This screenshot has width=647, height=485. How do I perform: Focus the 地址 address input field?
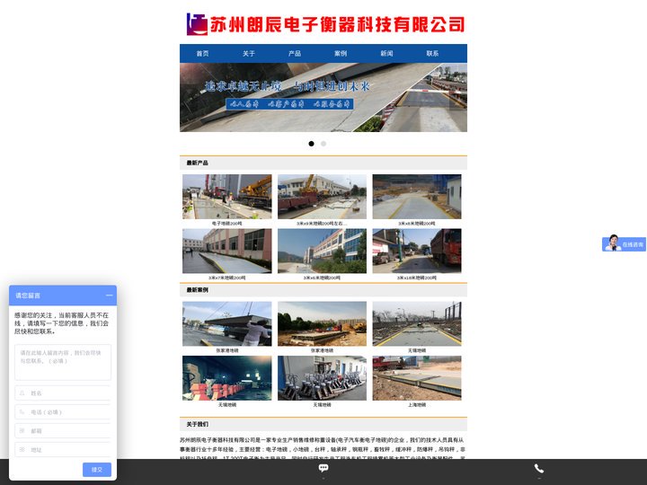tap(63, 450)
